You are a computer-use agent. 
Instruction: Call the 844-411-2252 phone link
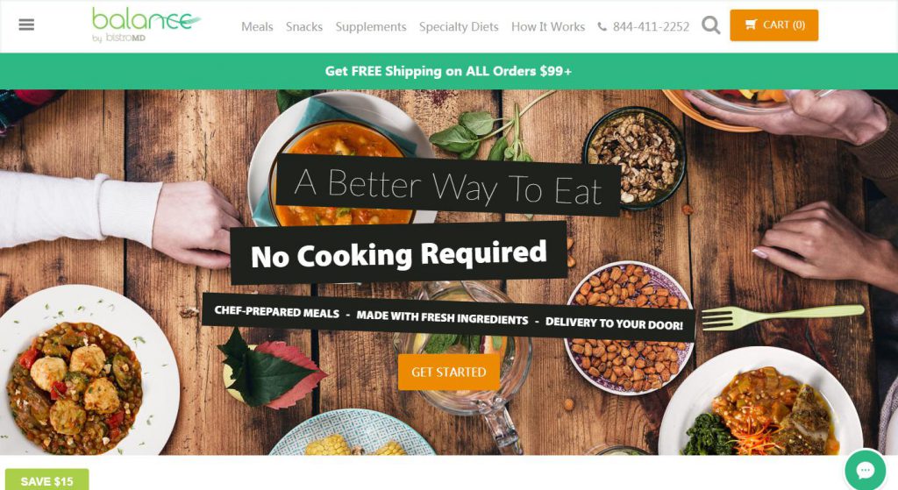(651, 27)
